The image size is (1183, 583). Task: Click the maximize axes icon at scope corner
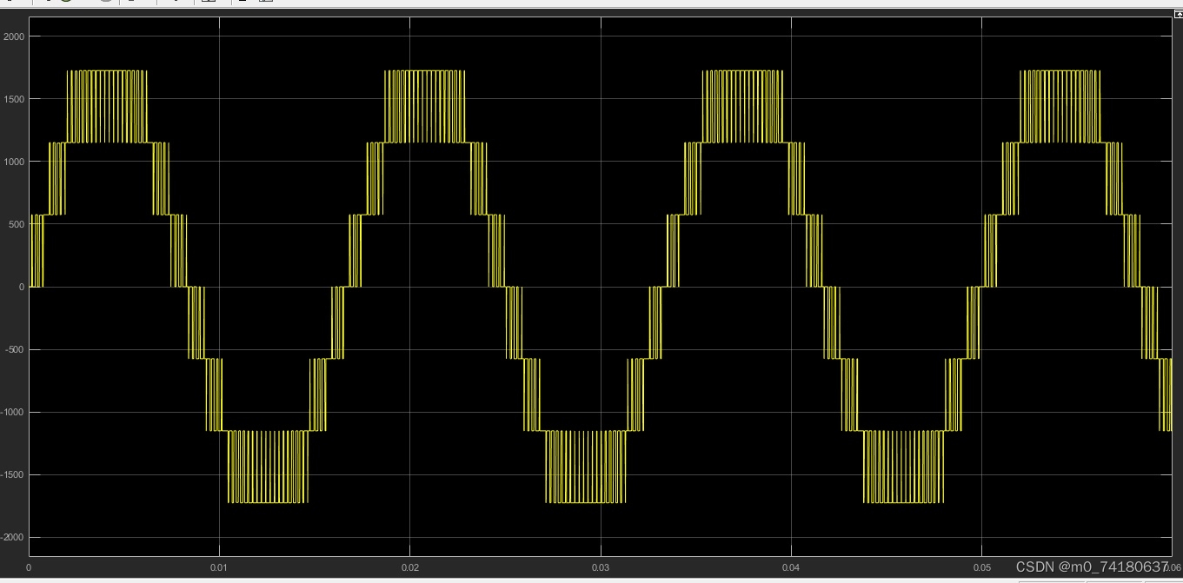pos(1178,14)
